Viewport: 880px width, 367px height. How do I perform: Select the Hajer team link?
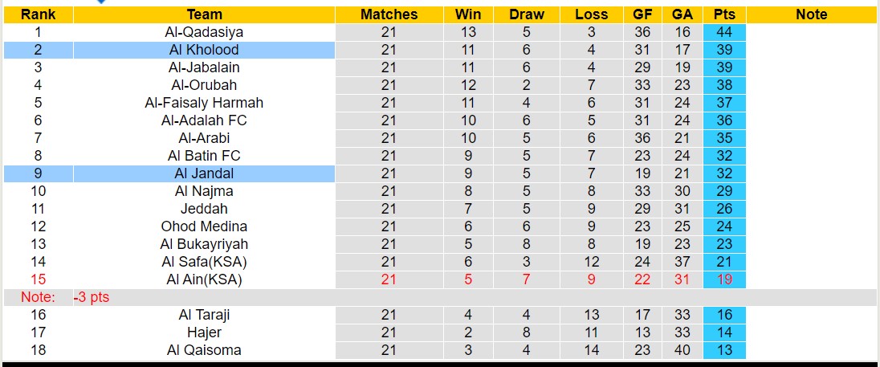point(204,332)
